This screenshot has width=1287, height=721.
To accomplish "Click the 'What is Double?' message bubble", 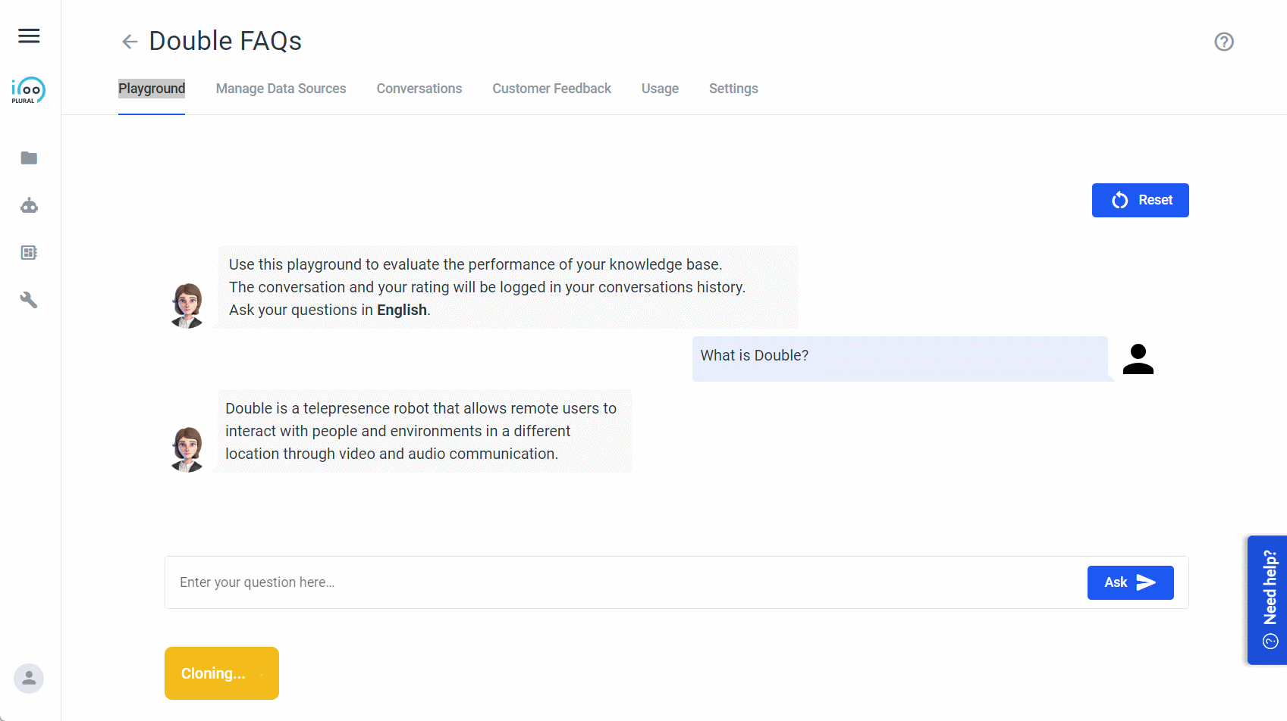I will point(900,359).
